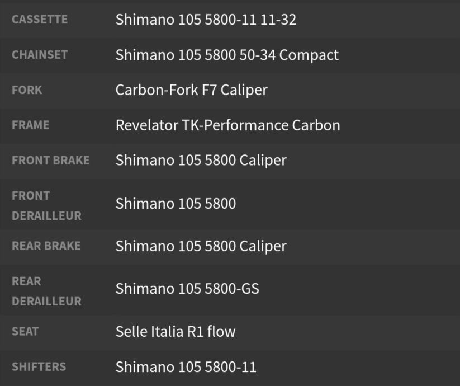Click the FORK spec label
The height and width of the screenshot is (386, 460).
(27, 90)
